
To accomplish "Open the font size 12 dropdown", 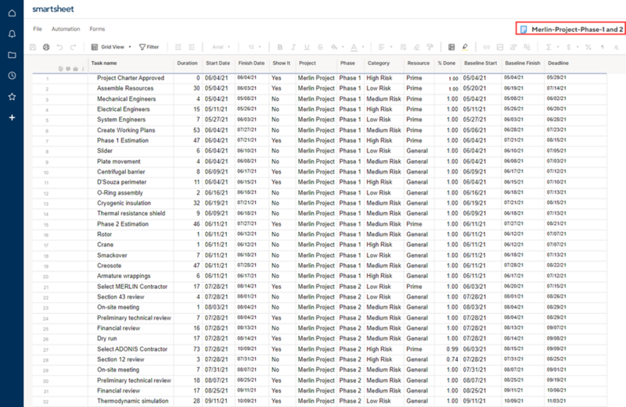I will pyautogui.click(x=254, y=47).
